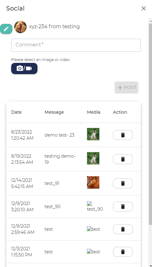
Task: Focus the Comment input field
Action: coord(76,45)
